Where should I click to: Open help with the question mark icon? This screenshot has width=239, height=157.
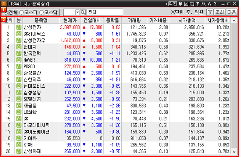[x=215, y=4]
